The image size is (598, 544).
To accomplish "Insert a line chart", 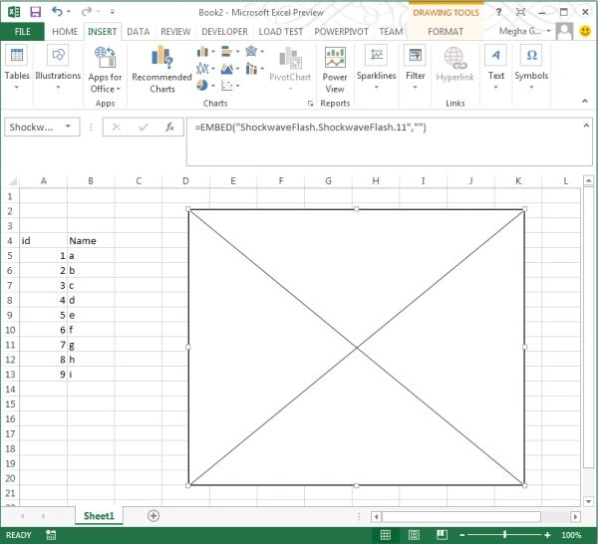I will click(x=205, y=69).
